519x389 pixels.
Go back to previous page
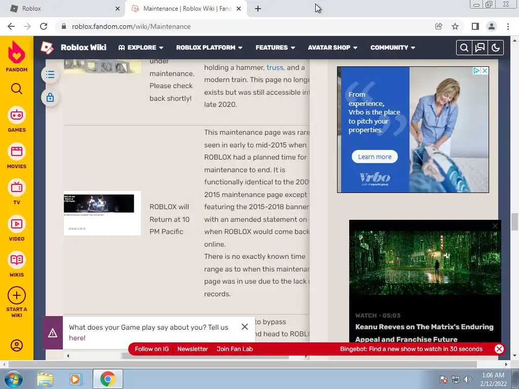pyautogui.click(x=11, y=26)
